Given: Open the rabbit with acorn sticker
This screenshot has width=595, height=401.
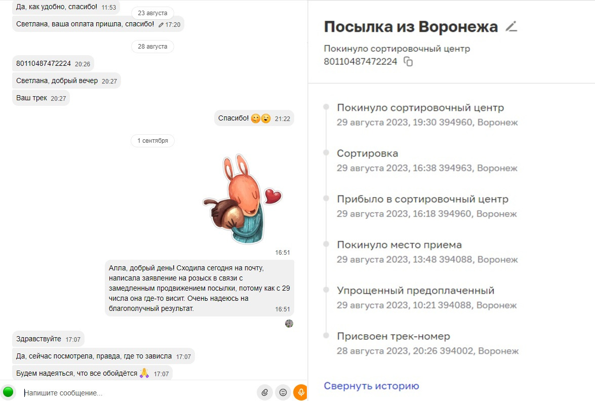Looking at the screenshot, I should tap(243, 199).
